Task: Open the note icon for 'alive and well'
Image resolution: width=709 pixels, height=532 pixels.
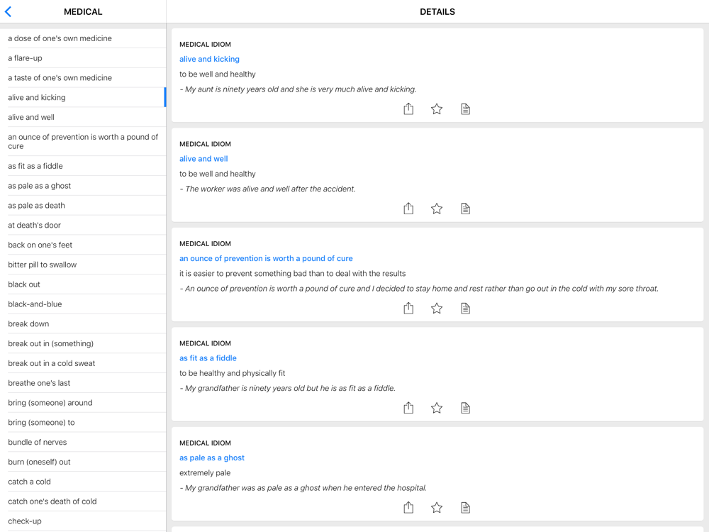Action: (465, 209)
